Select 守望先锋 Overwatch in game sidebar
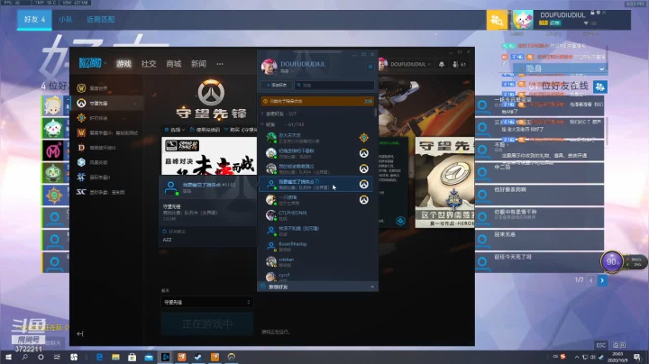Image resolution: width=649 pixels, height=364 pixels. (106, 103)
